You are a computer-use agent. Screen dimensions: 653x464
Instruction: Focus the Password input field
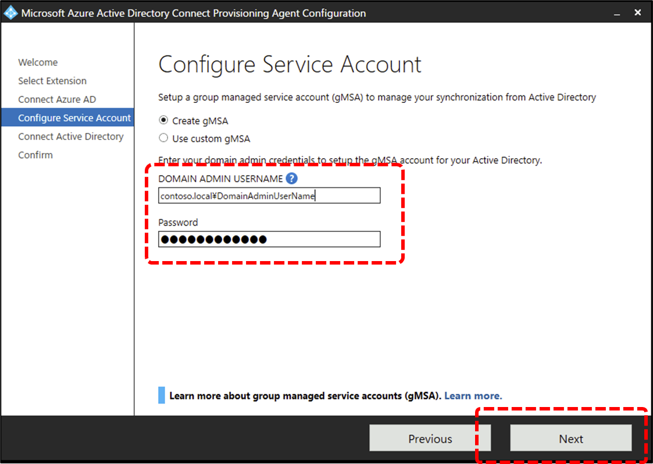tap(269, 239)
